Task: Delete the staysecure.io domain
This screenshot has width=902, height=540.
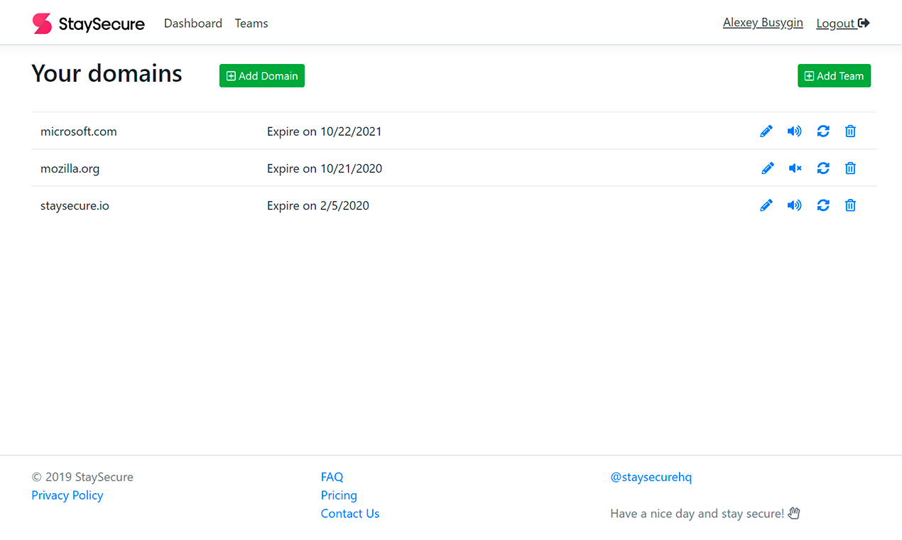Action: (850, 205)
